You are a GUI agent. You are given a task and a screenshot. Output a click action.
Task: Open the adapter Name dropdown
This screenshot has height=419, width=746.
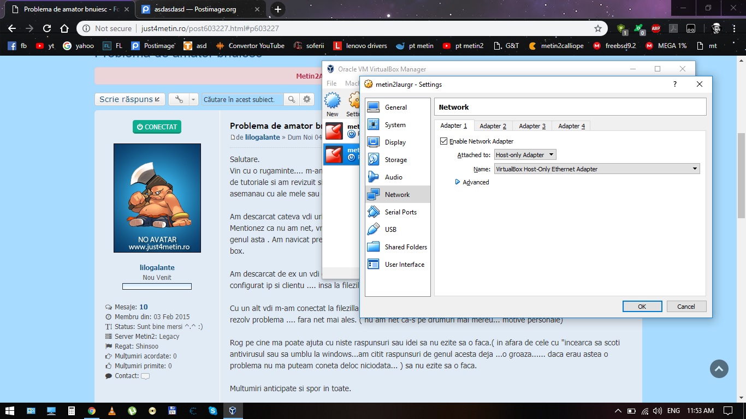point(597,169)
